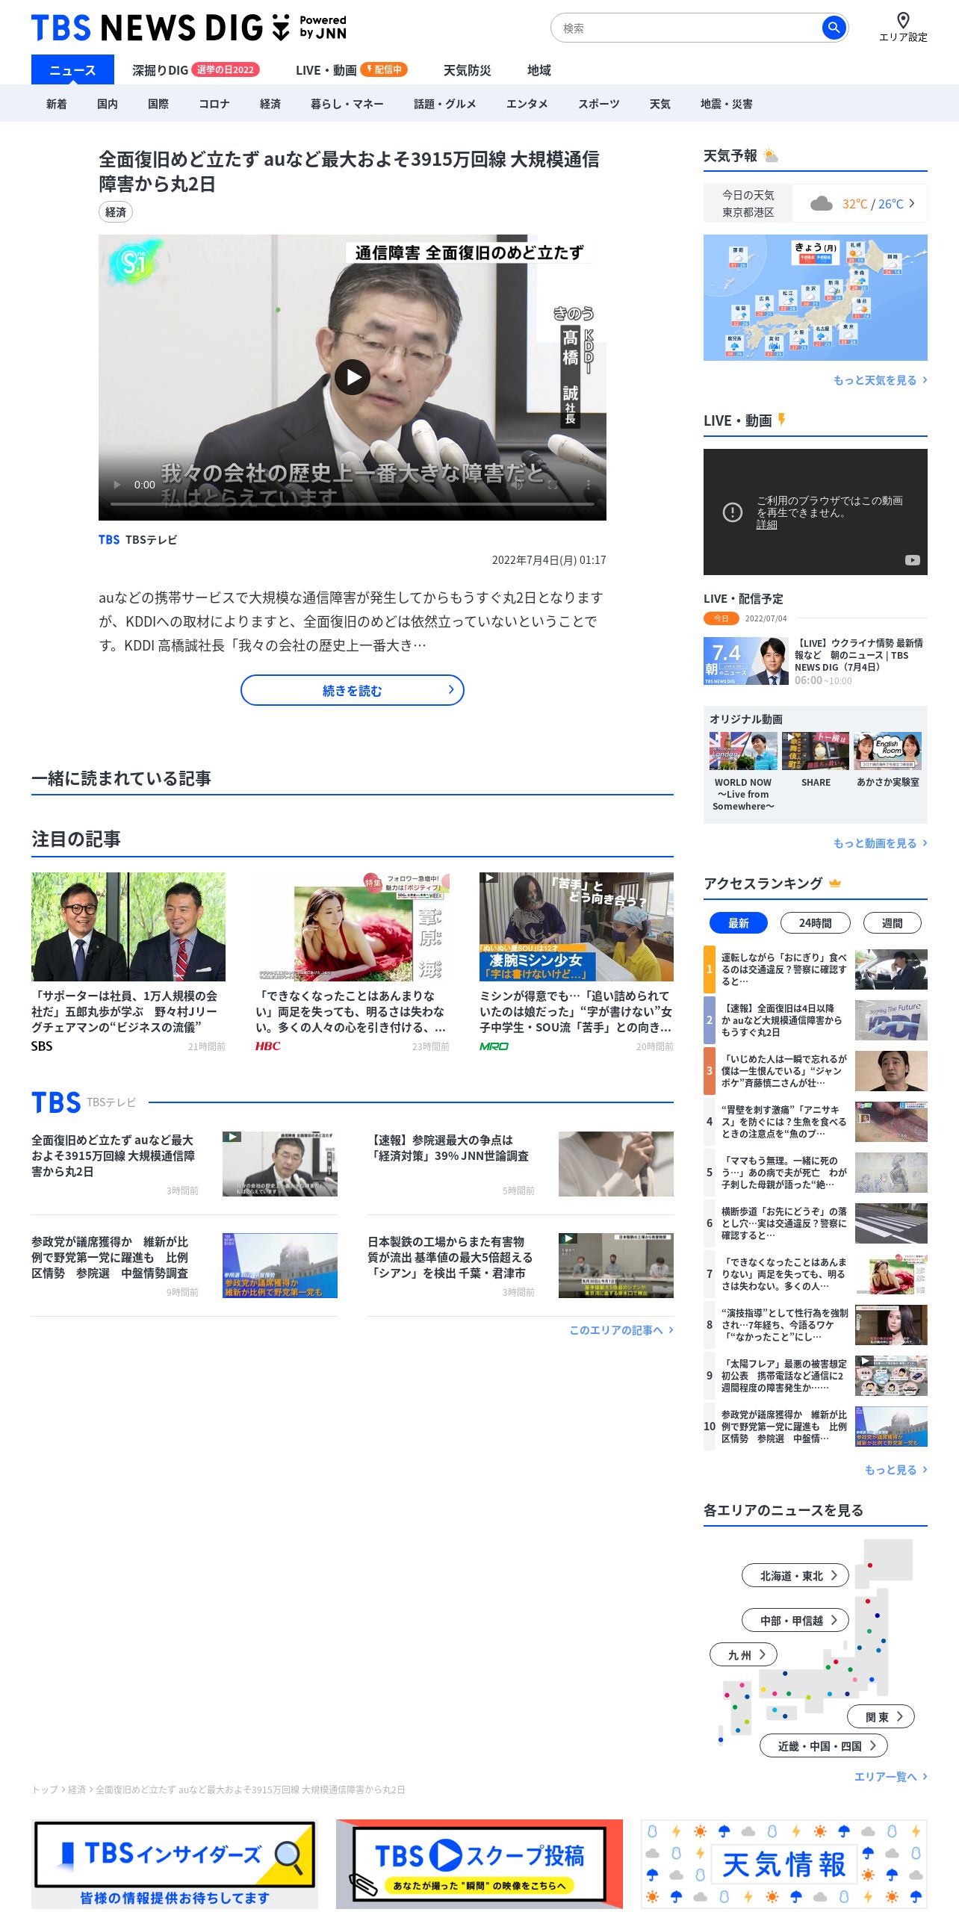Open WORLD NOW original video thumbnail
The image size is (959, 1918).
point(743,751)
